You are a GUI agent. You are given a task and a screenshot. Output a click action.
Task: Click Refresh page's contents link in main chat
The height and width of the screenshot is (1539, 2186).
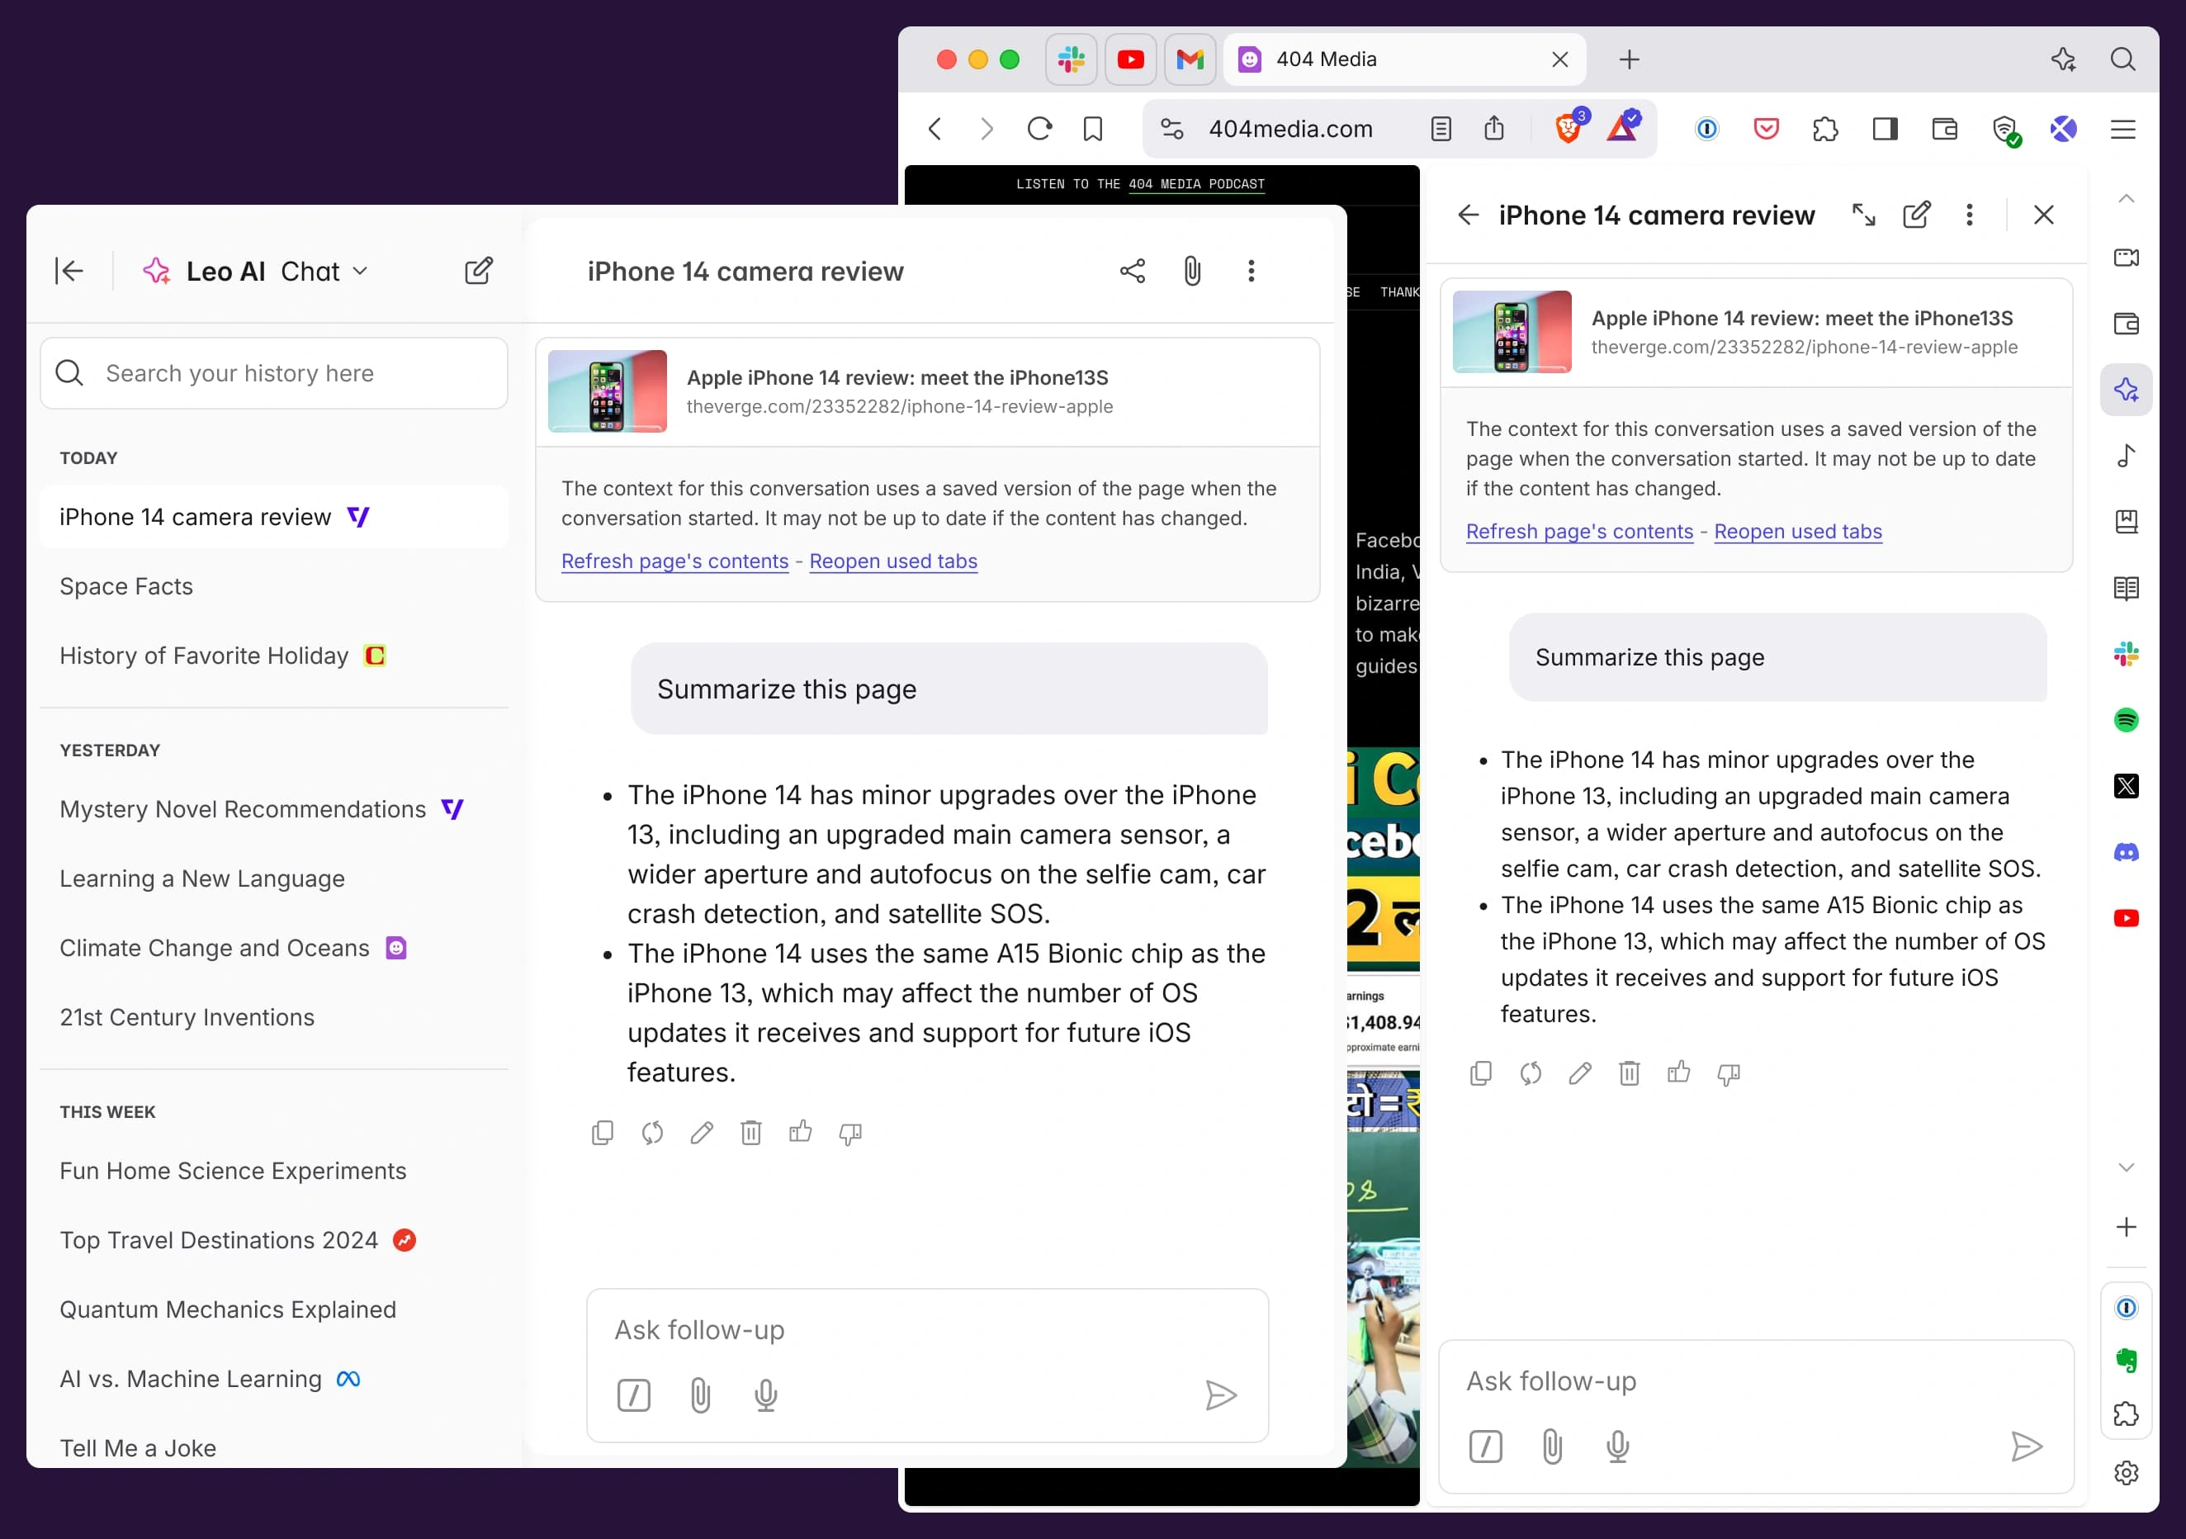[x=674, y=561]
